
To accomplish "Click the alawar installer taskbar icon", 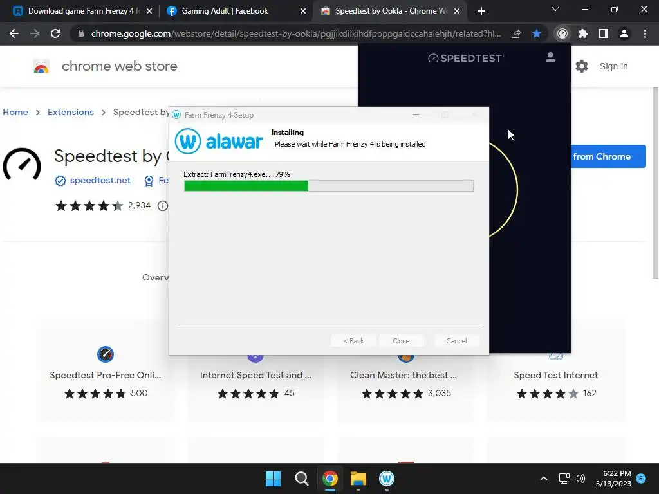I will pos(387,479).
